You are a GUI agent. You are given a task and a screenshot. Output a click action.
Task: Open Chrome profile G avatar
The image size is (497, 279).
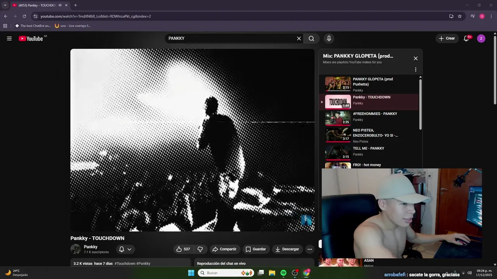coord(482,16)
